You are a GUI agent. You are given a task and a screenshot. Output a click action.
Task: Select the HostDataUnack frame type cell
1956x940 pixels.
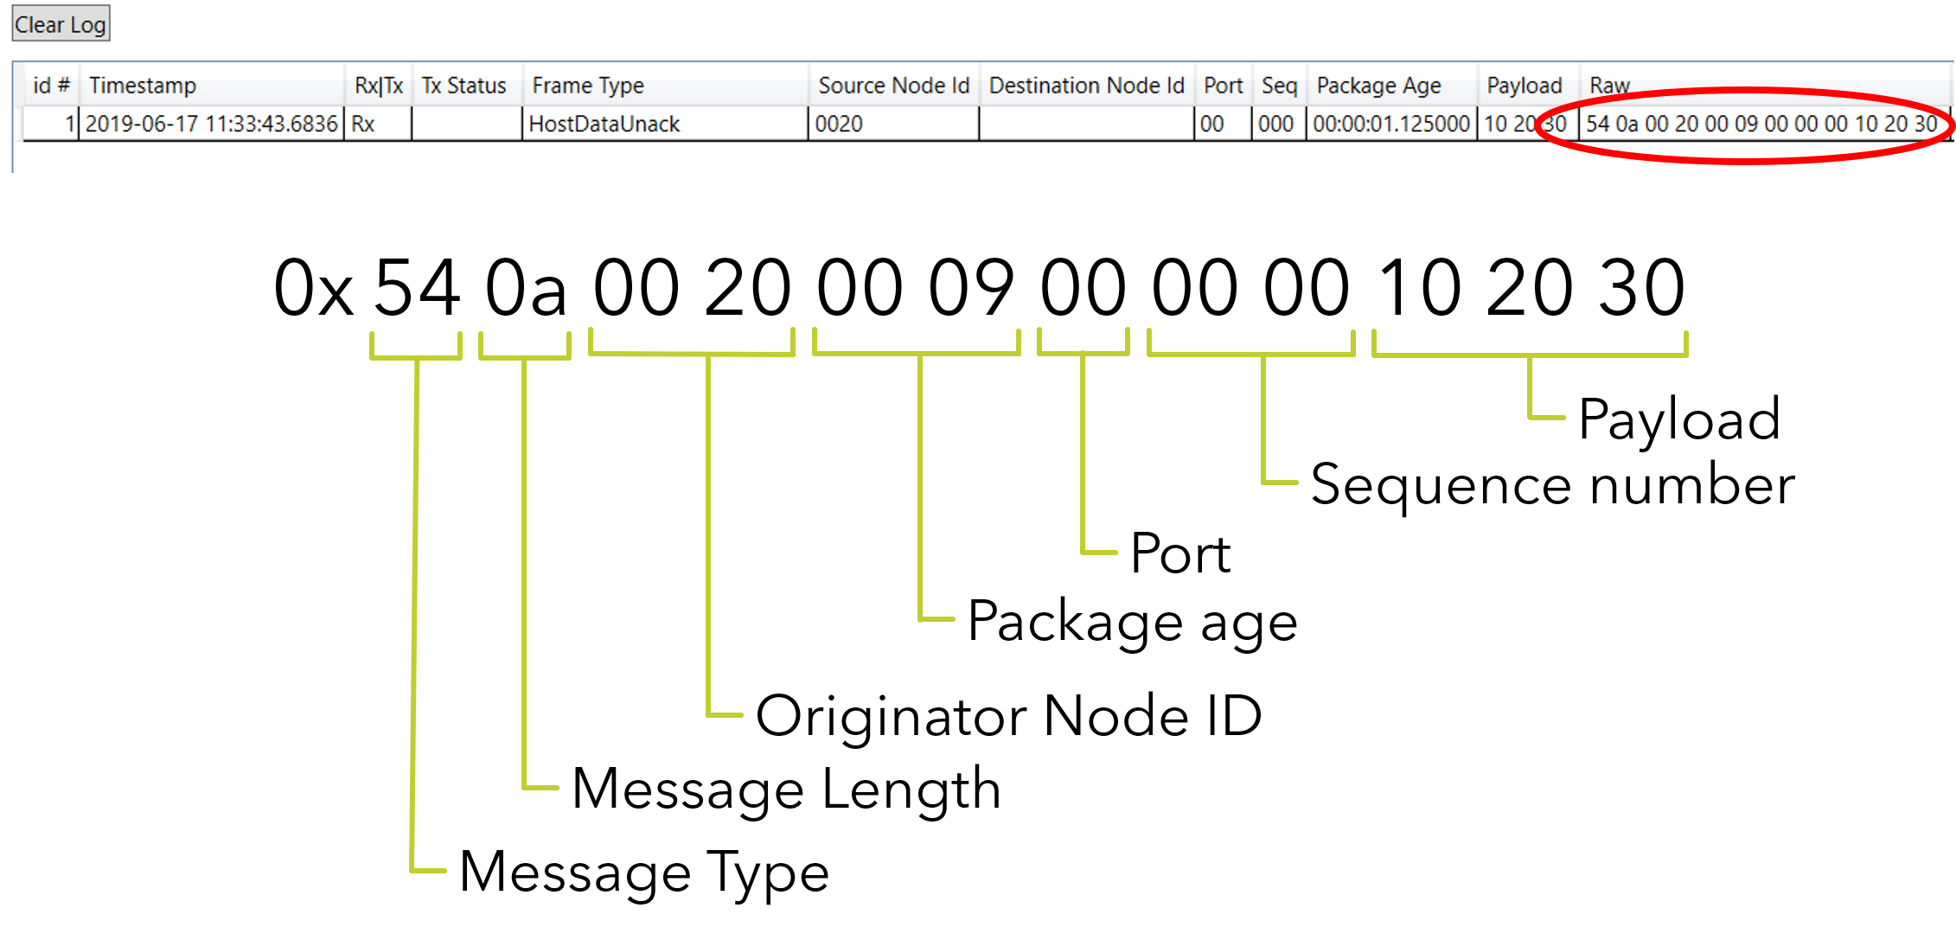(x=665, y=124)
